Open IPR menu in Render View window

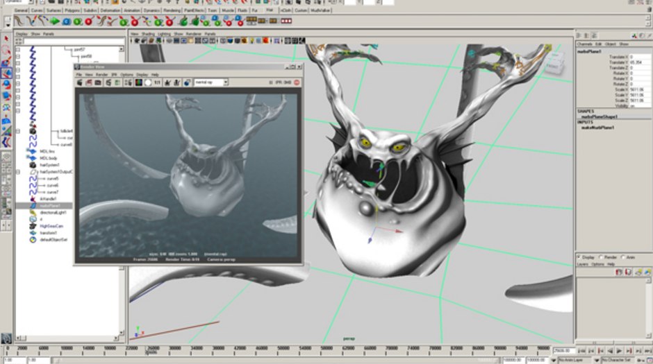coord(114,75)
